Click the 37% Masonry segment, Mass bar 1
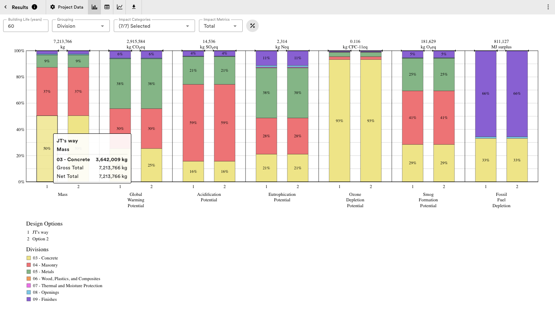 click(x=47, y=91)
